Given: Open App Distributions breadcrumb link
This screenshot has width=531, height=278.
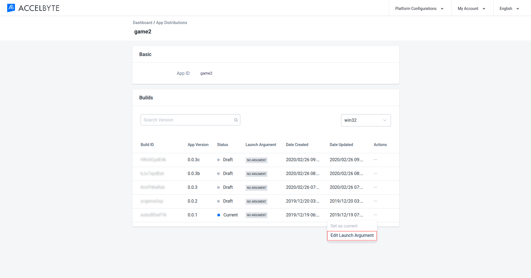Looking at the screenshot, I should click(x=172, y=23).
